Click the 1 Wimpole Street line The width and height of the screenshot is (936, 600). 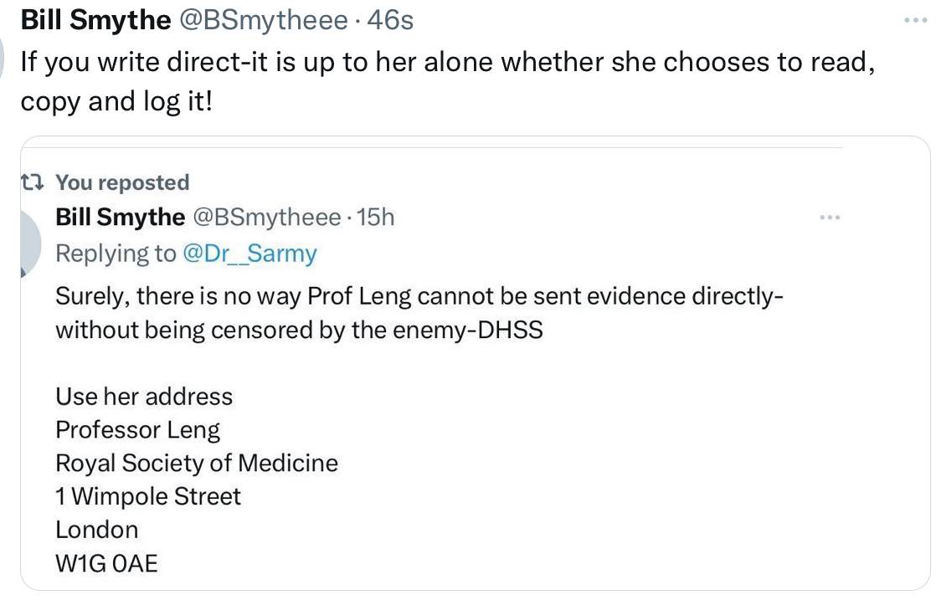pos(148,497)
